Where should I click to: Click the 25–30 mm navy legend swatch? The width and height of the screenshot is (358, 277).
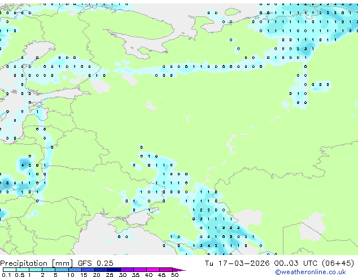114,270
